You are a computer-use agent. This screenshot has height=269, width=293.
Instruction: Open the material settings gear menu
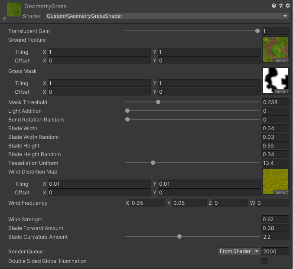click(288, 6)
